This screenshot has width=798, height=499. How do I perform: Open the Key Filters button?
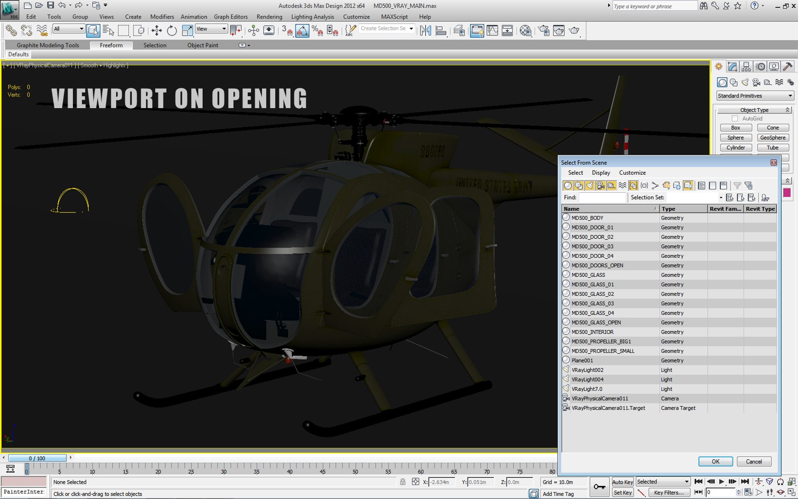[x=669, y=493]
